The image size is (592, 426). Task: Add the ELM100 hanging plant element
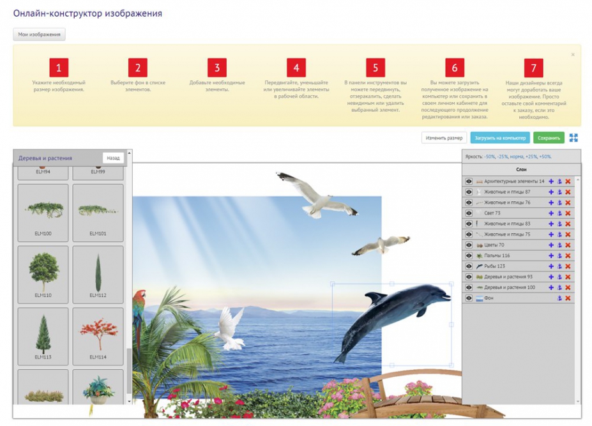pos(43,213)
